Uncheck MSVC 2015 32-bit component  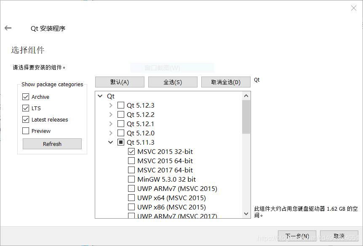click(131, 151)
